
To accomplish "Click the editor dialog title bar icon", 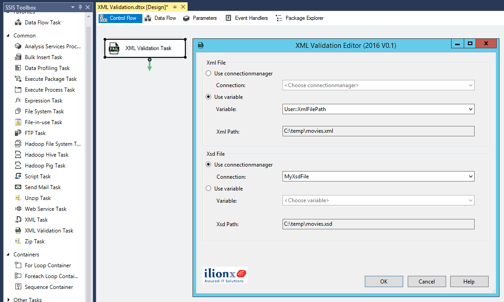I will [x=201, y=45].
